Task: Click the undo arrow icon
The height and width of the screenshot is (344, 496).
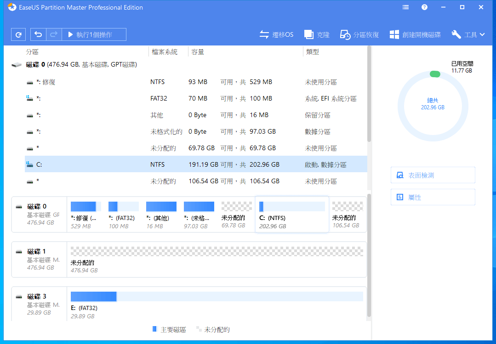Action: [x=39, y=34]
